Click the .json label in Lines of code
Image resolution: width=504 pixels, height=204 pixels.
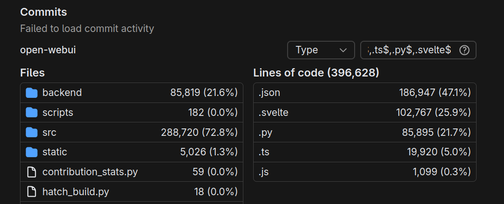(269, 93)
